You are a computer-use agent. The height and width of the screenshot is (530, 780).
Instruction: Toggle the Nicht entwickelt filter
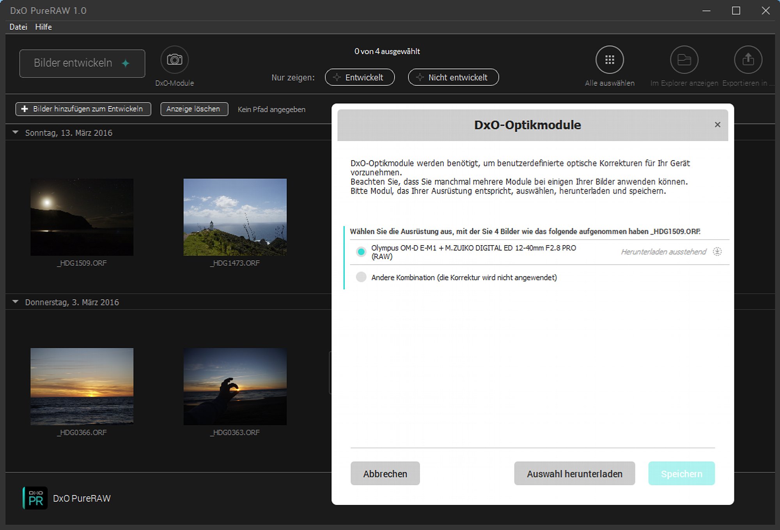pyautogui.click(x=453, y=77)
